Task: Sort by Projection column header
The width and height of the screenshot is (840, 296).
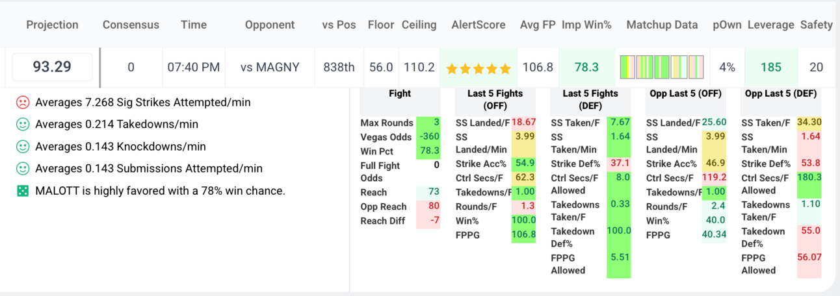Action: [52, 25]
